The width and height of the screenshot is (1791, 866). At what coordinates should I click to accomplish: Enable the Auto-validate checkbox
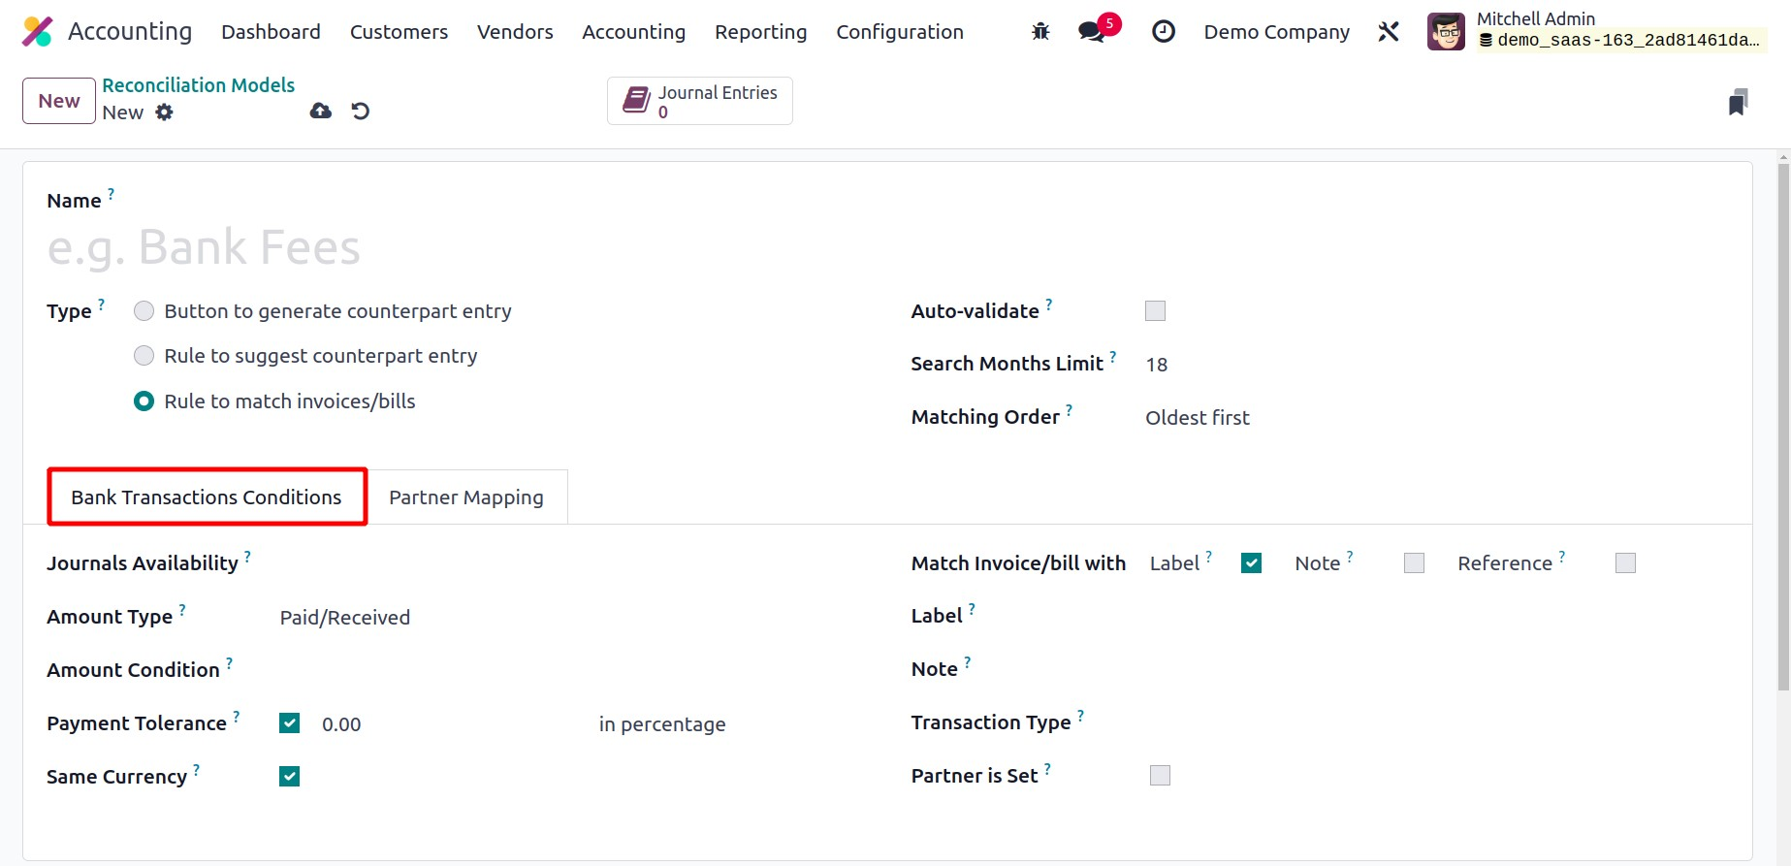coord(1155,311)
